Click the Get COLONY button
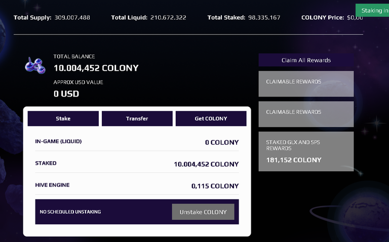Screen dimensions: 389x242 coord(211,119)
